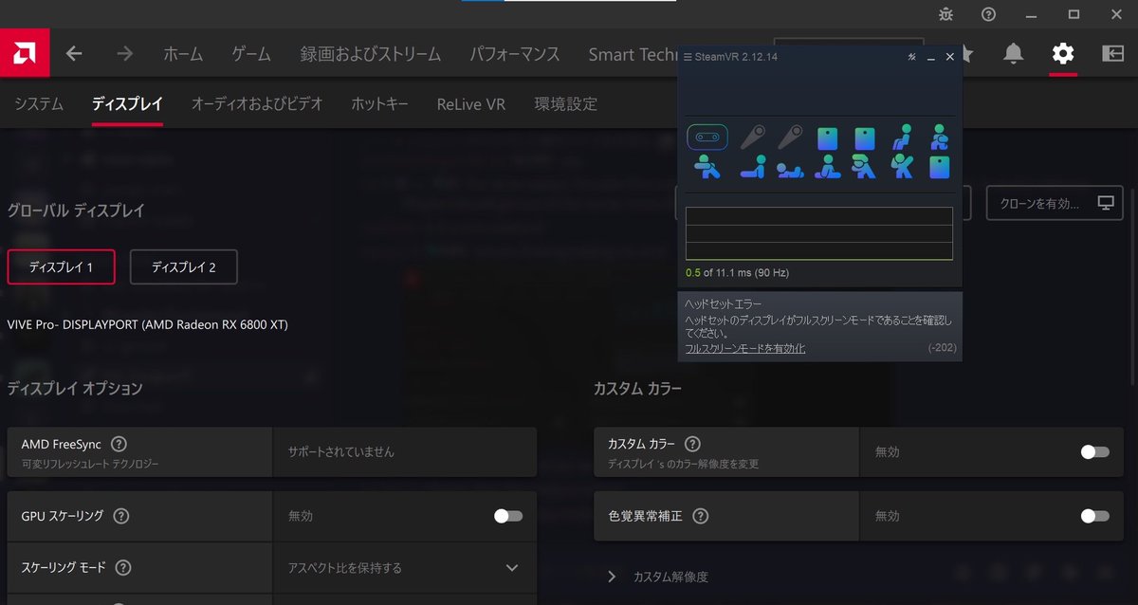Open the 録画およびストリーム tab
Screen dimensions: 1138x605
coord(371,54)
